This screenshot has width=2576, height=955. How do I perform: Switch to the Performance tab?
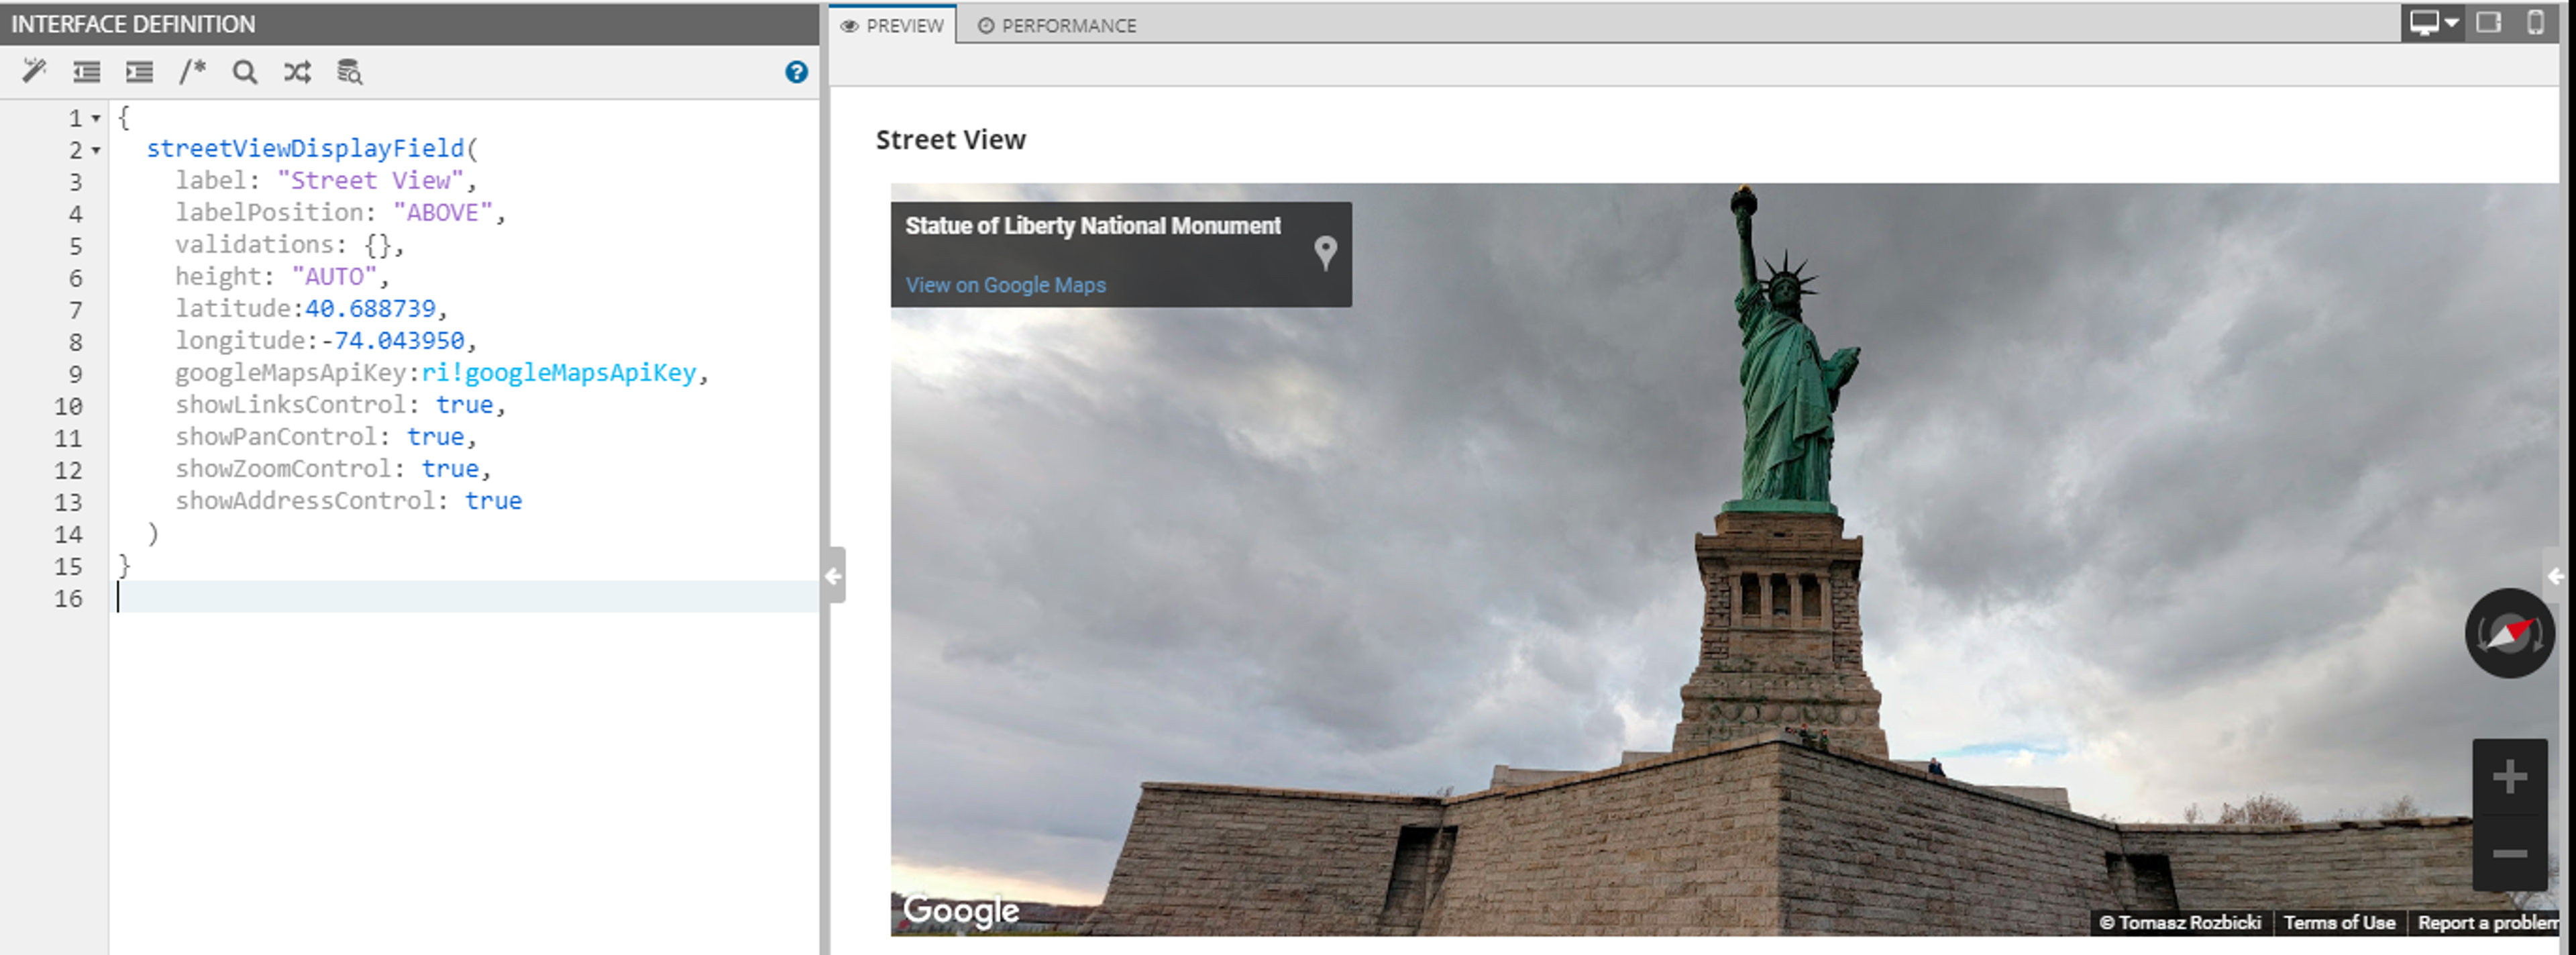[1057, 25]
